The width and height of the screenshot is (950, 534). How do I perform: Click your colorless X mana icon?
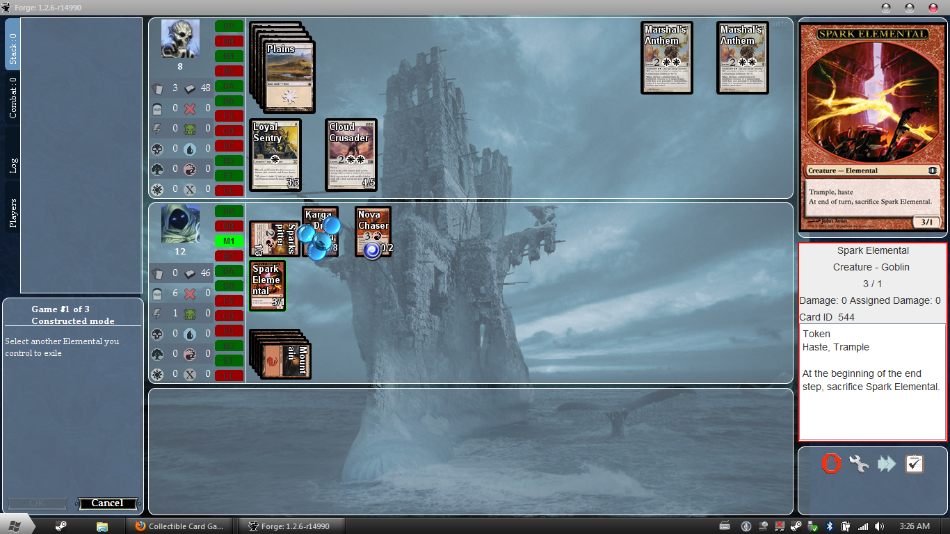pos(190,374)
